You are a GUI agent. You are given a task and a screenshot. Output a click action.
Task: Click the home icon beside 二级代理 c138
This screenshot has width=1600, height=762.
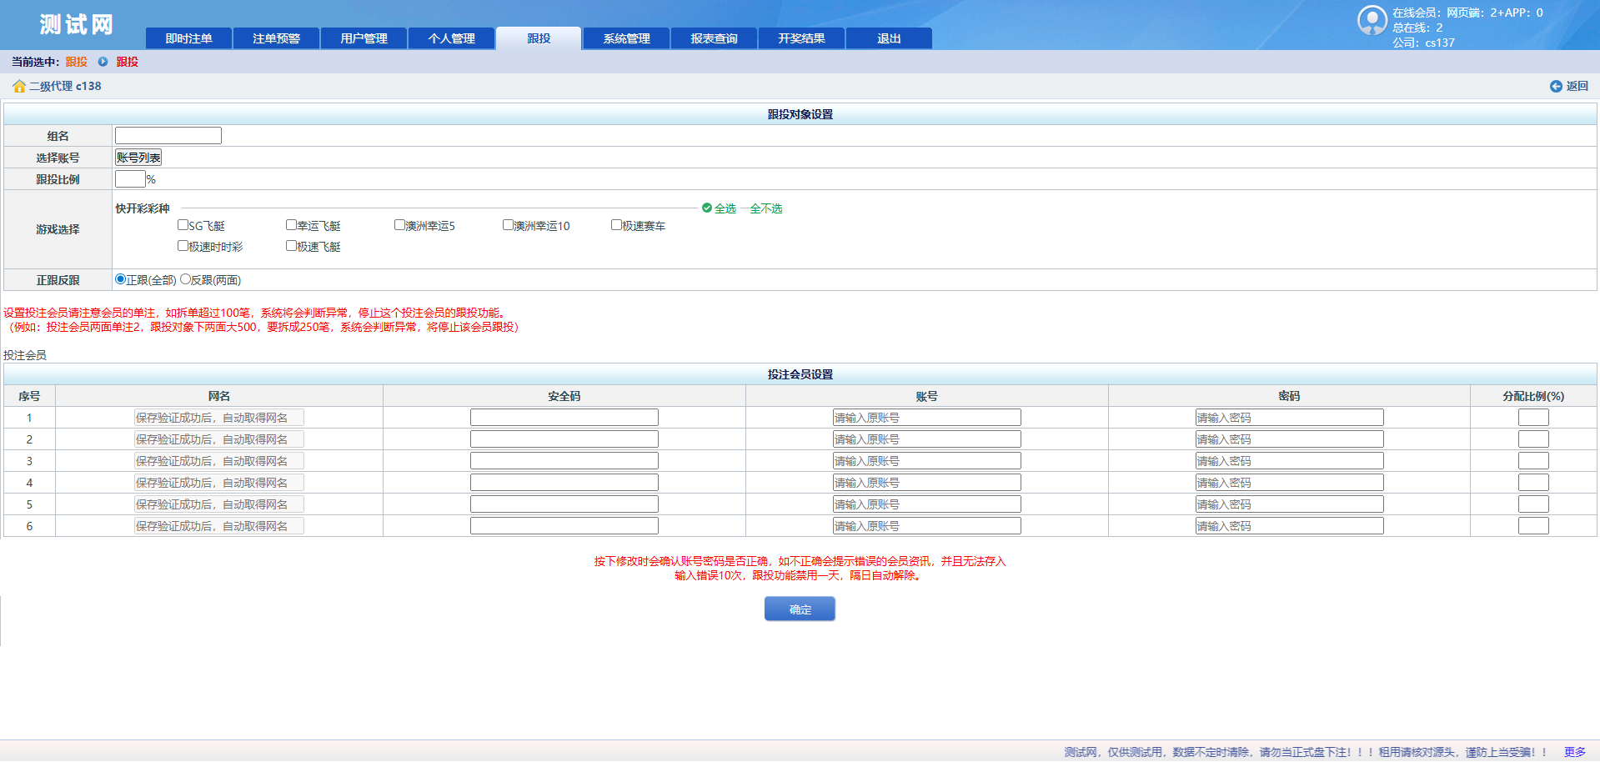pyautogui.click(x=18, y=87)
